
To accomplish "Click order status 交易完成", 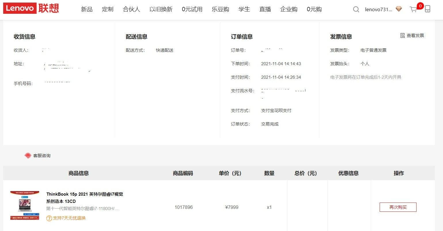I will click(270, 124).
